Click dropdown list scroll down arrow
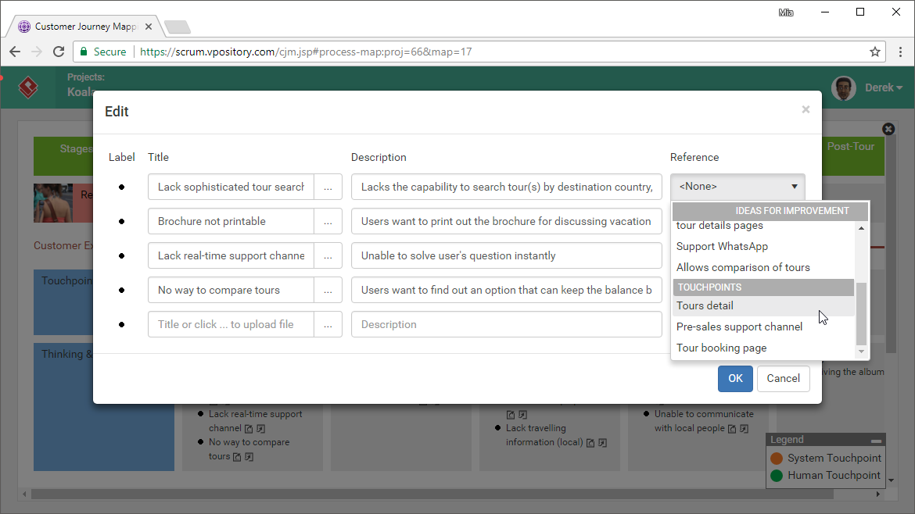Image resolution: width=915 pixels, height=514 pixels. (x=861, y=352)
